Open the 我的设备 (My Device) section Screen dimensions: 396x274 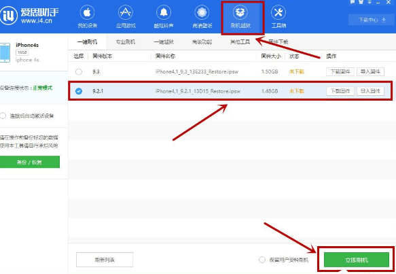[x=88, y=17]
